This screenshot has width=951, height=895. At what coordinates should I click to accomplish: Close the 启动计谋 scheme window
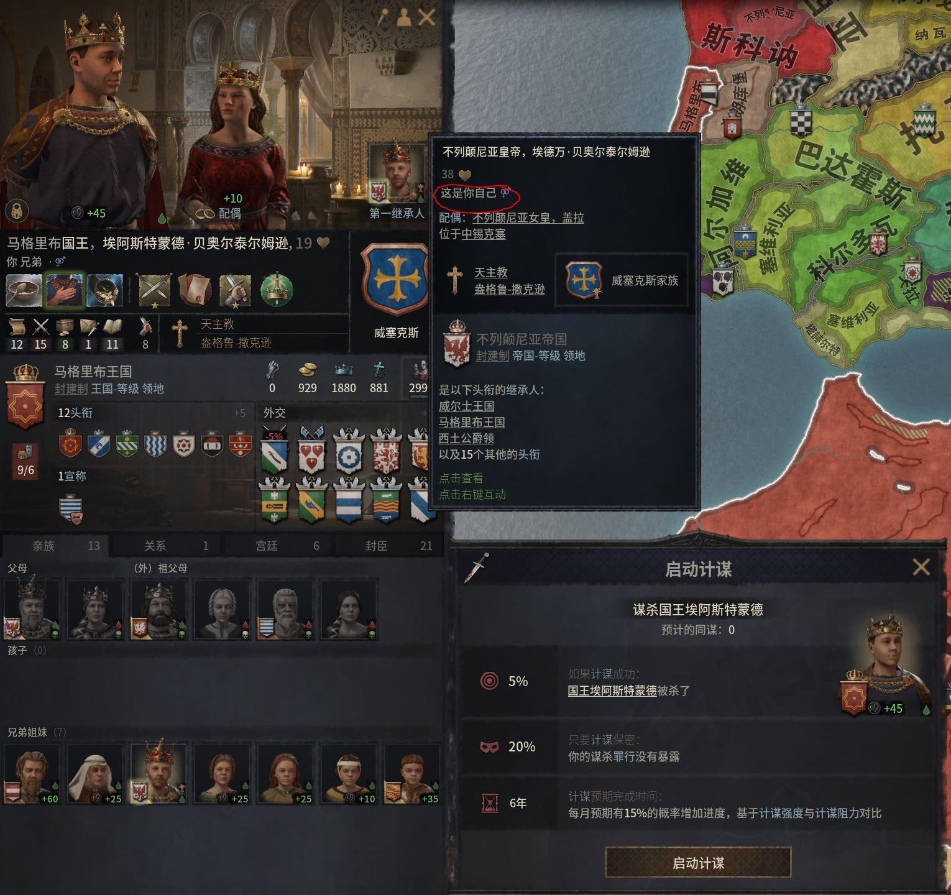pyautogui.click(x=921, y=567)
